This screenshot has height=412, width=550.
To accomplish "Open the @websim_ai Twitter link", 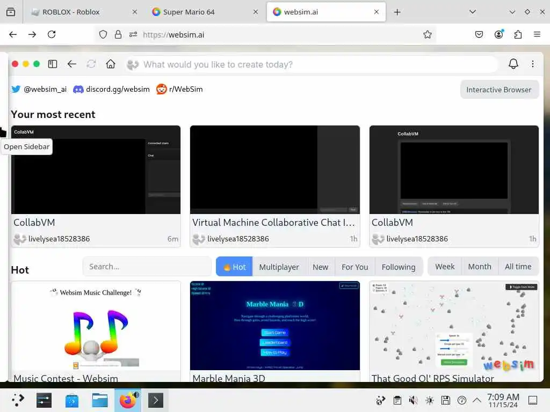I will click(39, 89).
